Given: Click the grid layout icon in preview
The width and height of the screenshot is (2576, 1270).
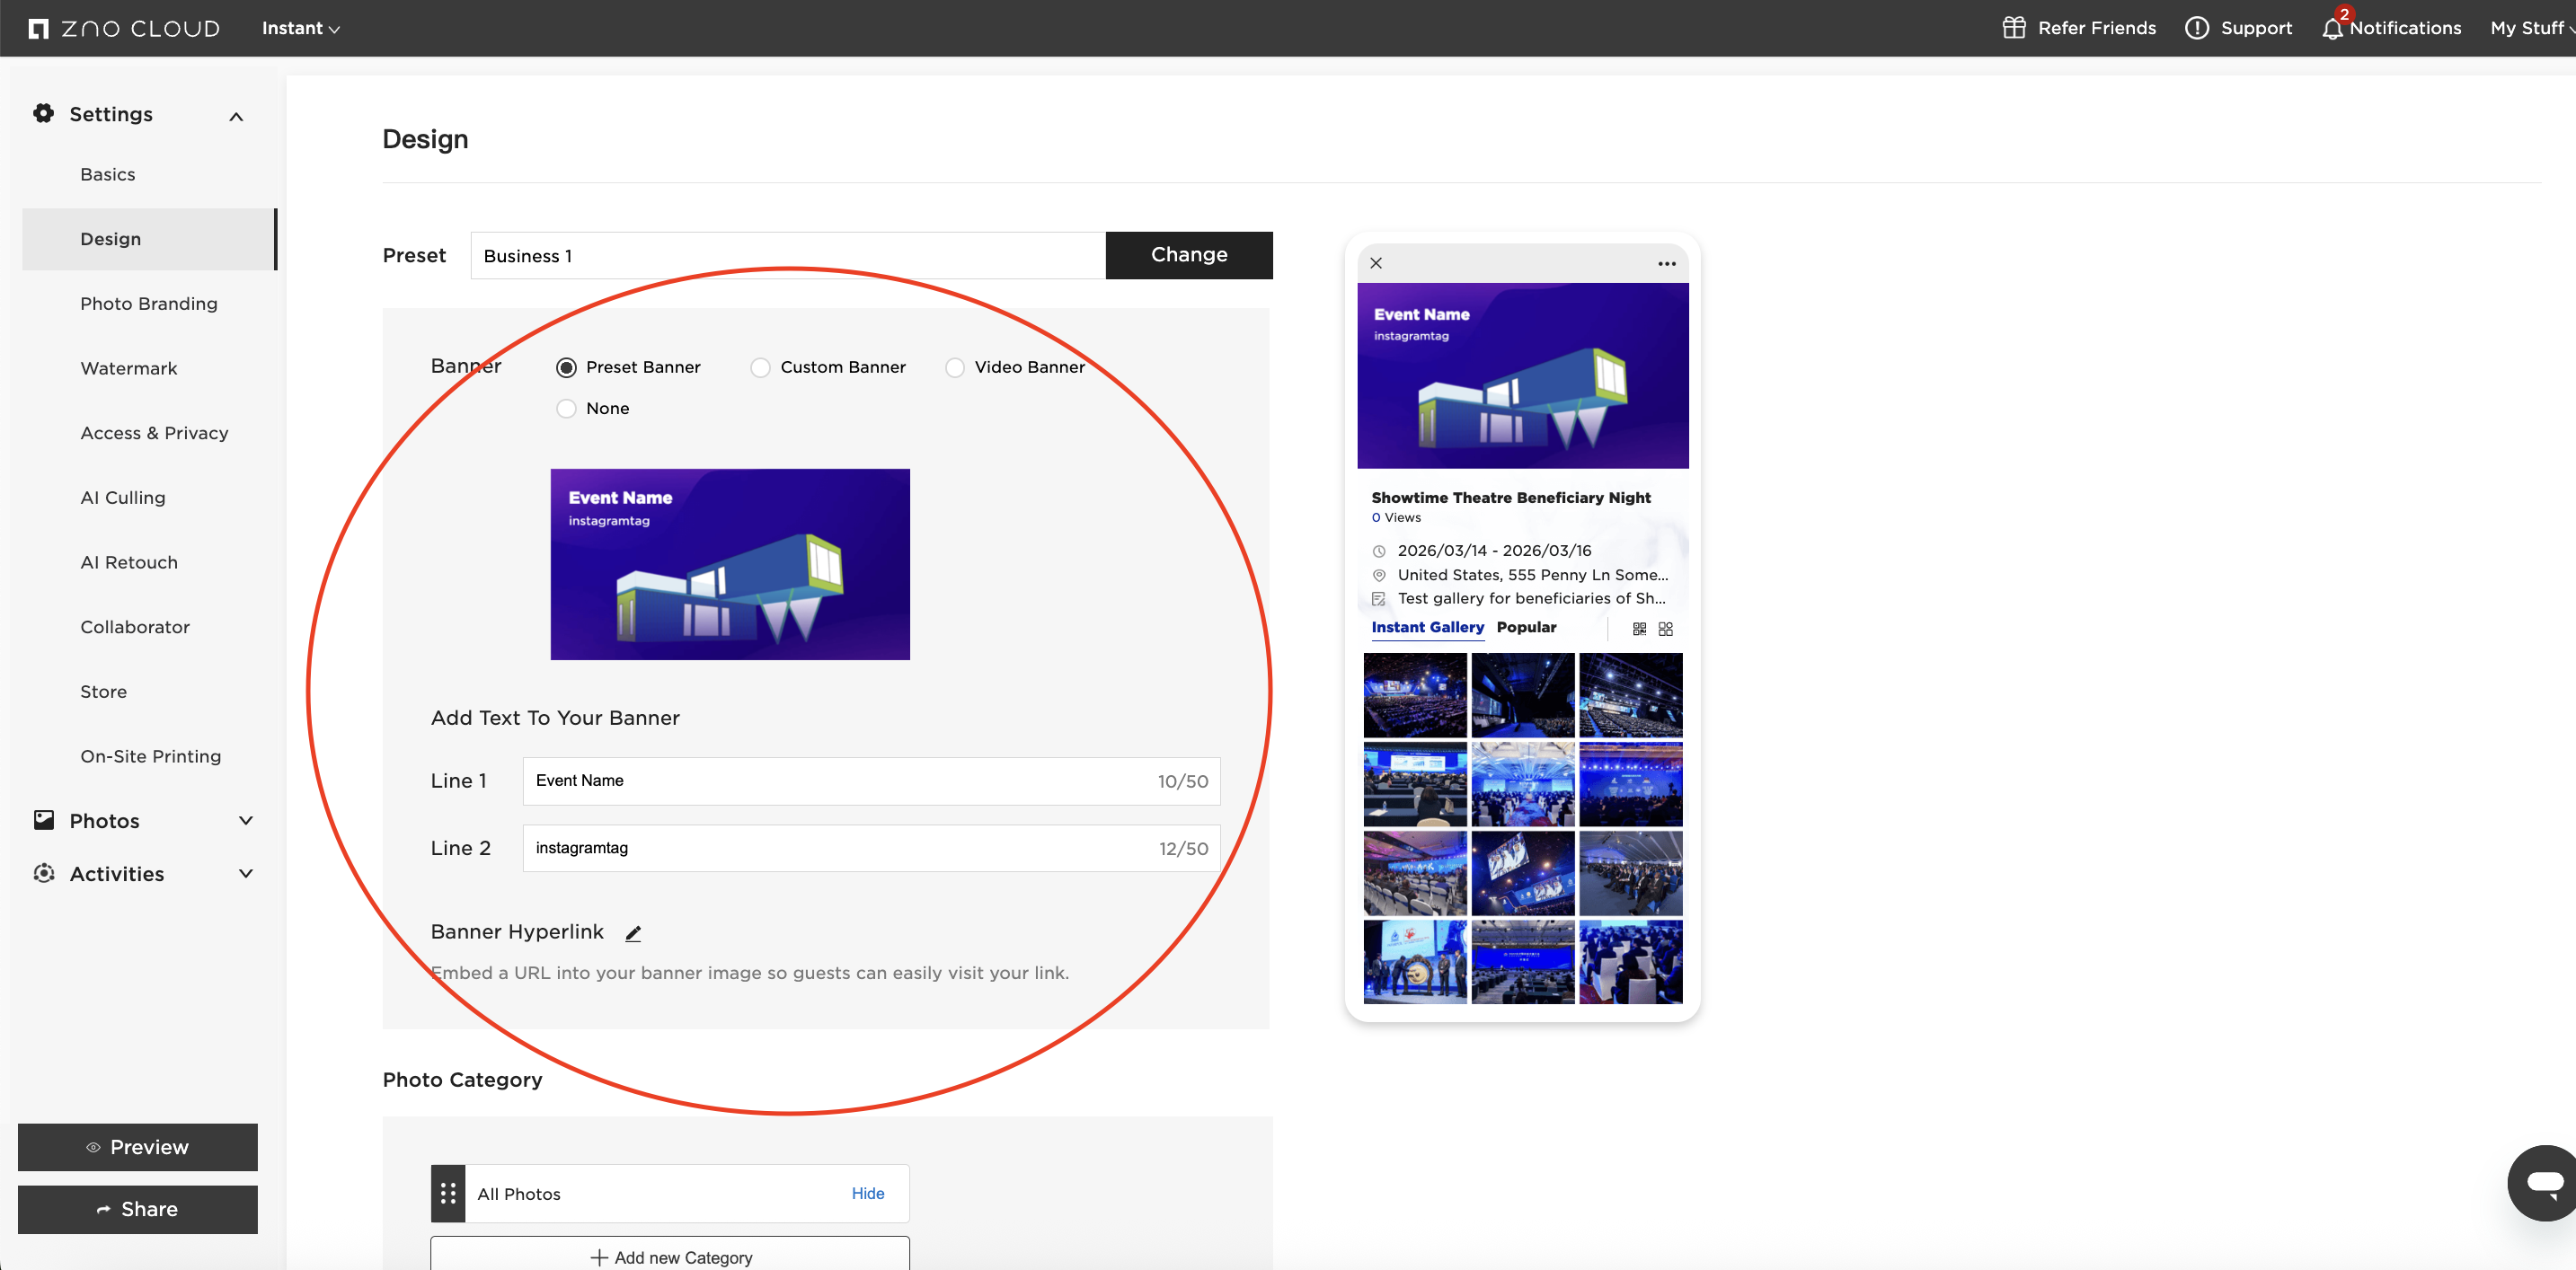Looking at the screenshot, I should (1665, 628).
